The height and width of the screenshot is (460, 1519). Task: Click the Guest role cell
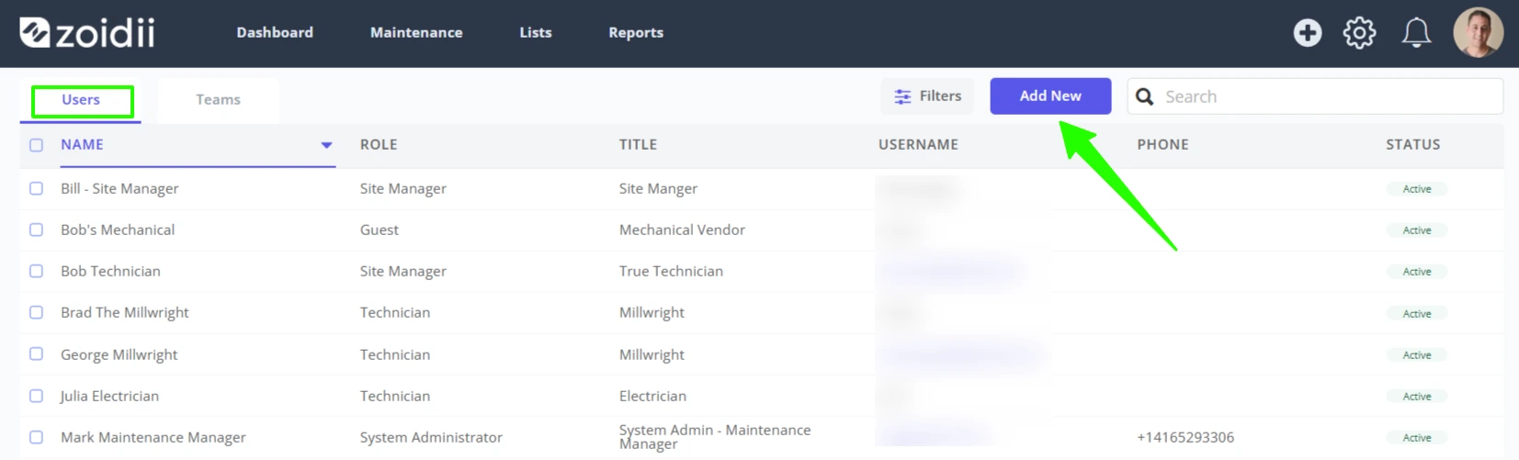[379, 230]
